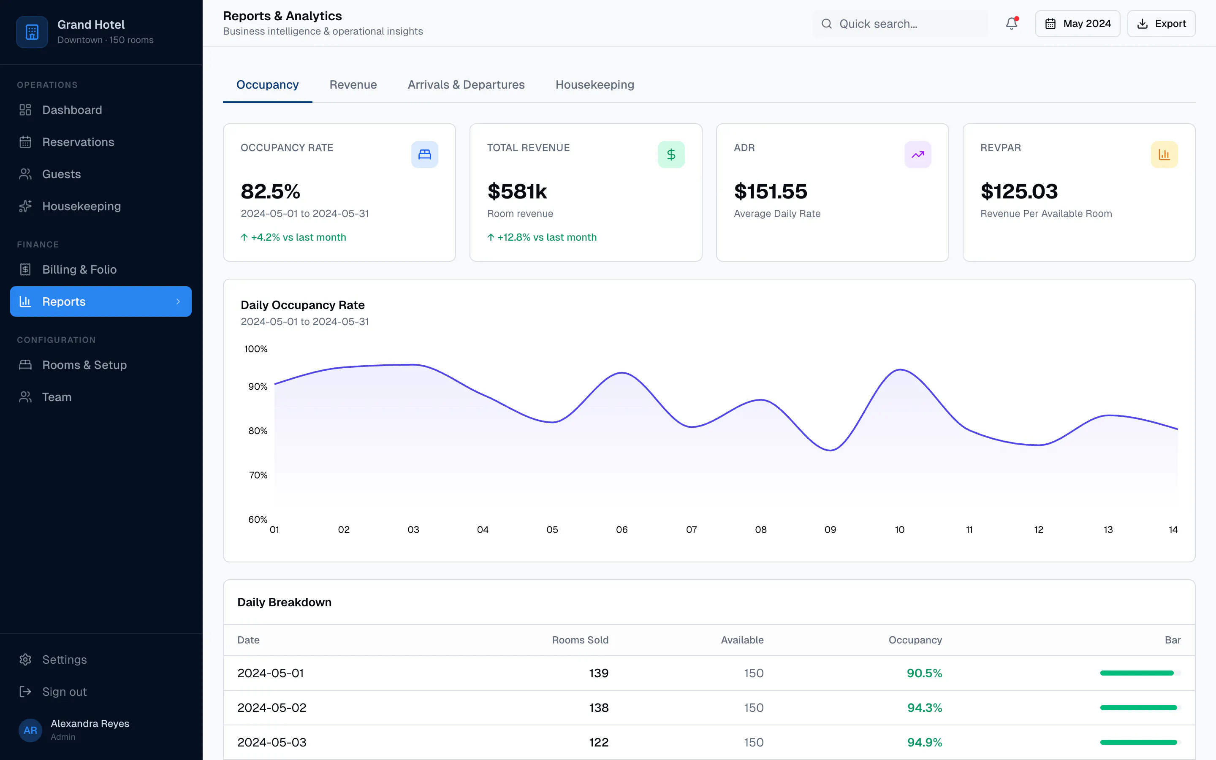Click rooms sold value 138

(x=598, y=708)
